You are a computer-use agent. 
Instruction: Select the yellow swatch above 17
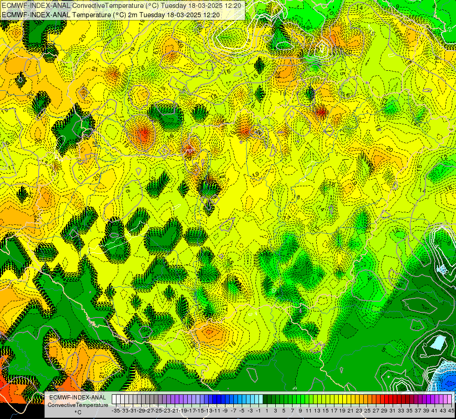tap(332, 399)
